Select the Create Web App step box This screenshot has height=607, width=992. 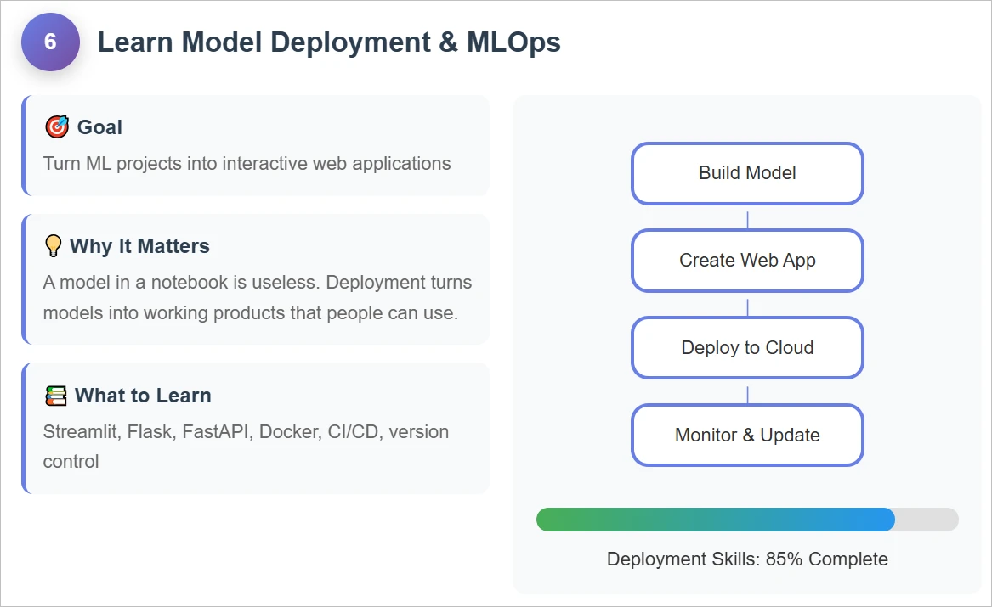tap(747, 261)
